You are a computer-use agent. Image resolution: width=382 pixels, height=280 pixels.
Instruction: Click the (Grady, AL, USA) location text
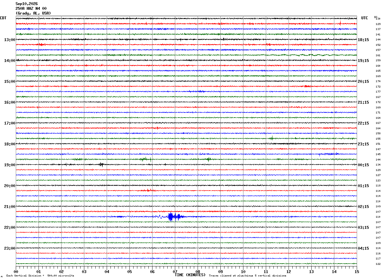[x=33, y=13]
